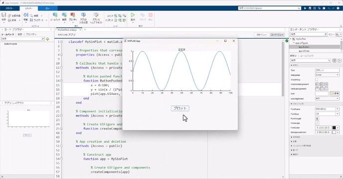The width and height of the screenshot is (343, 179).
Task: Set HorizontalAlignment to center
Action: pyautogui.click(x=322, y=84)
